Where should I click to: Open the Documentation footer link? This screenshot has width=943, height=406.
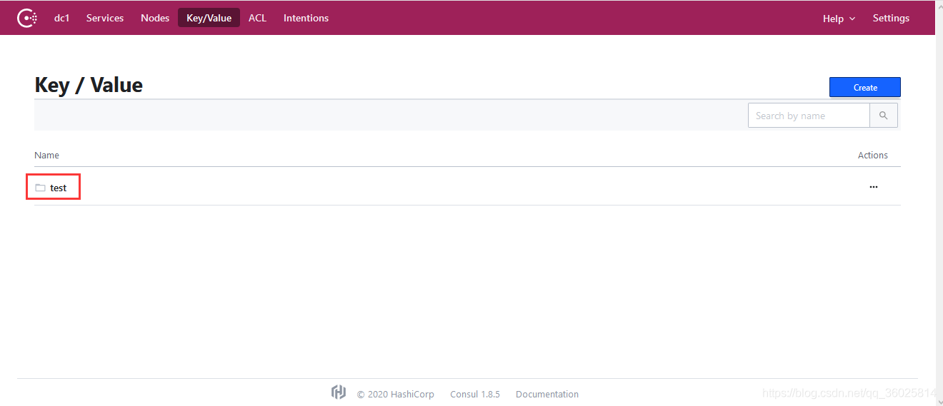coord(547,394)
